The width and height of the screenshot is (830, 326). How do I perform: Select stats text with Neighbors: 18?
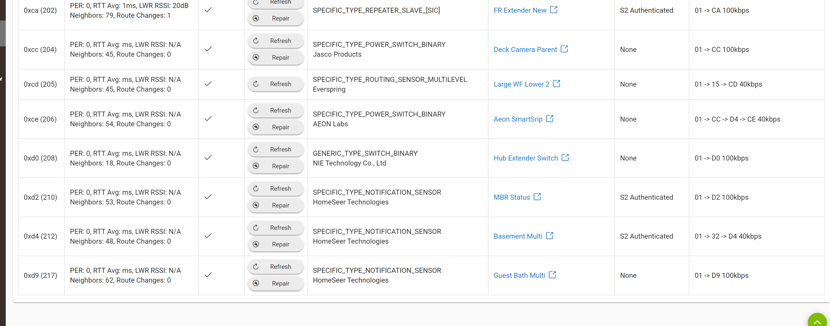(x=125, y=158)
